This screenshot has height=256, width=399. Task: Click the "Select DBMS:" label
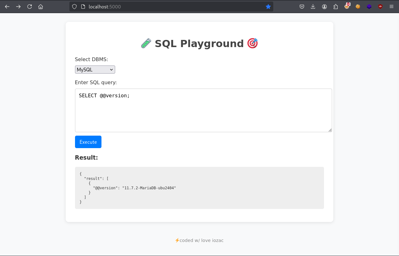pyautogui.click(x=92, y=60)
